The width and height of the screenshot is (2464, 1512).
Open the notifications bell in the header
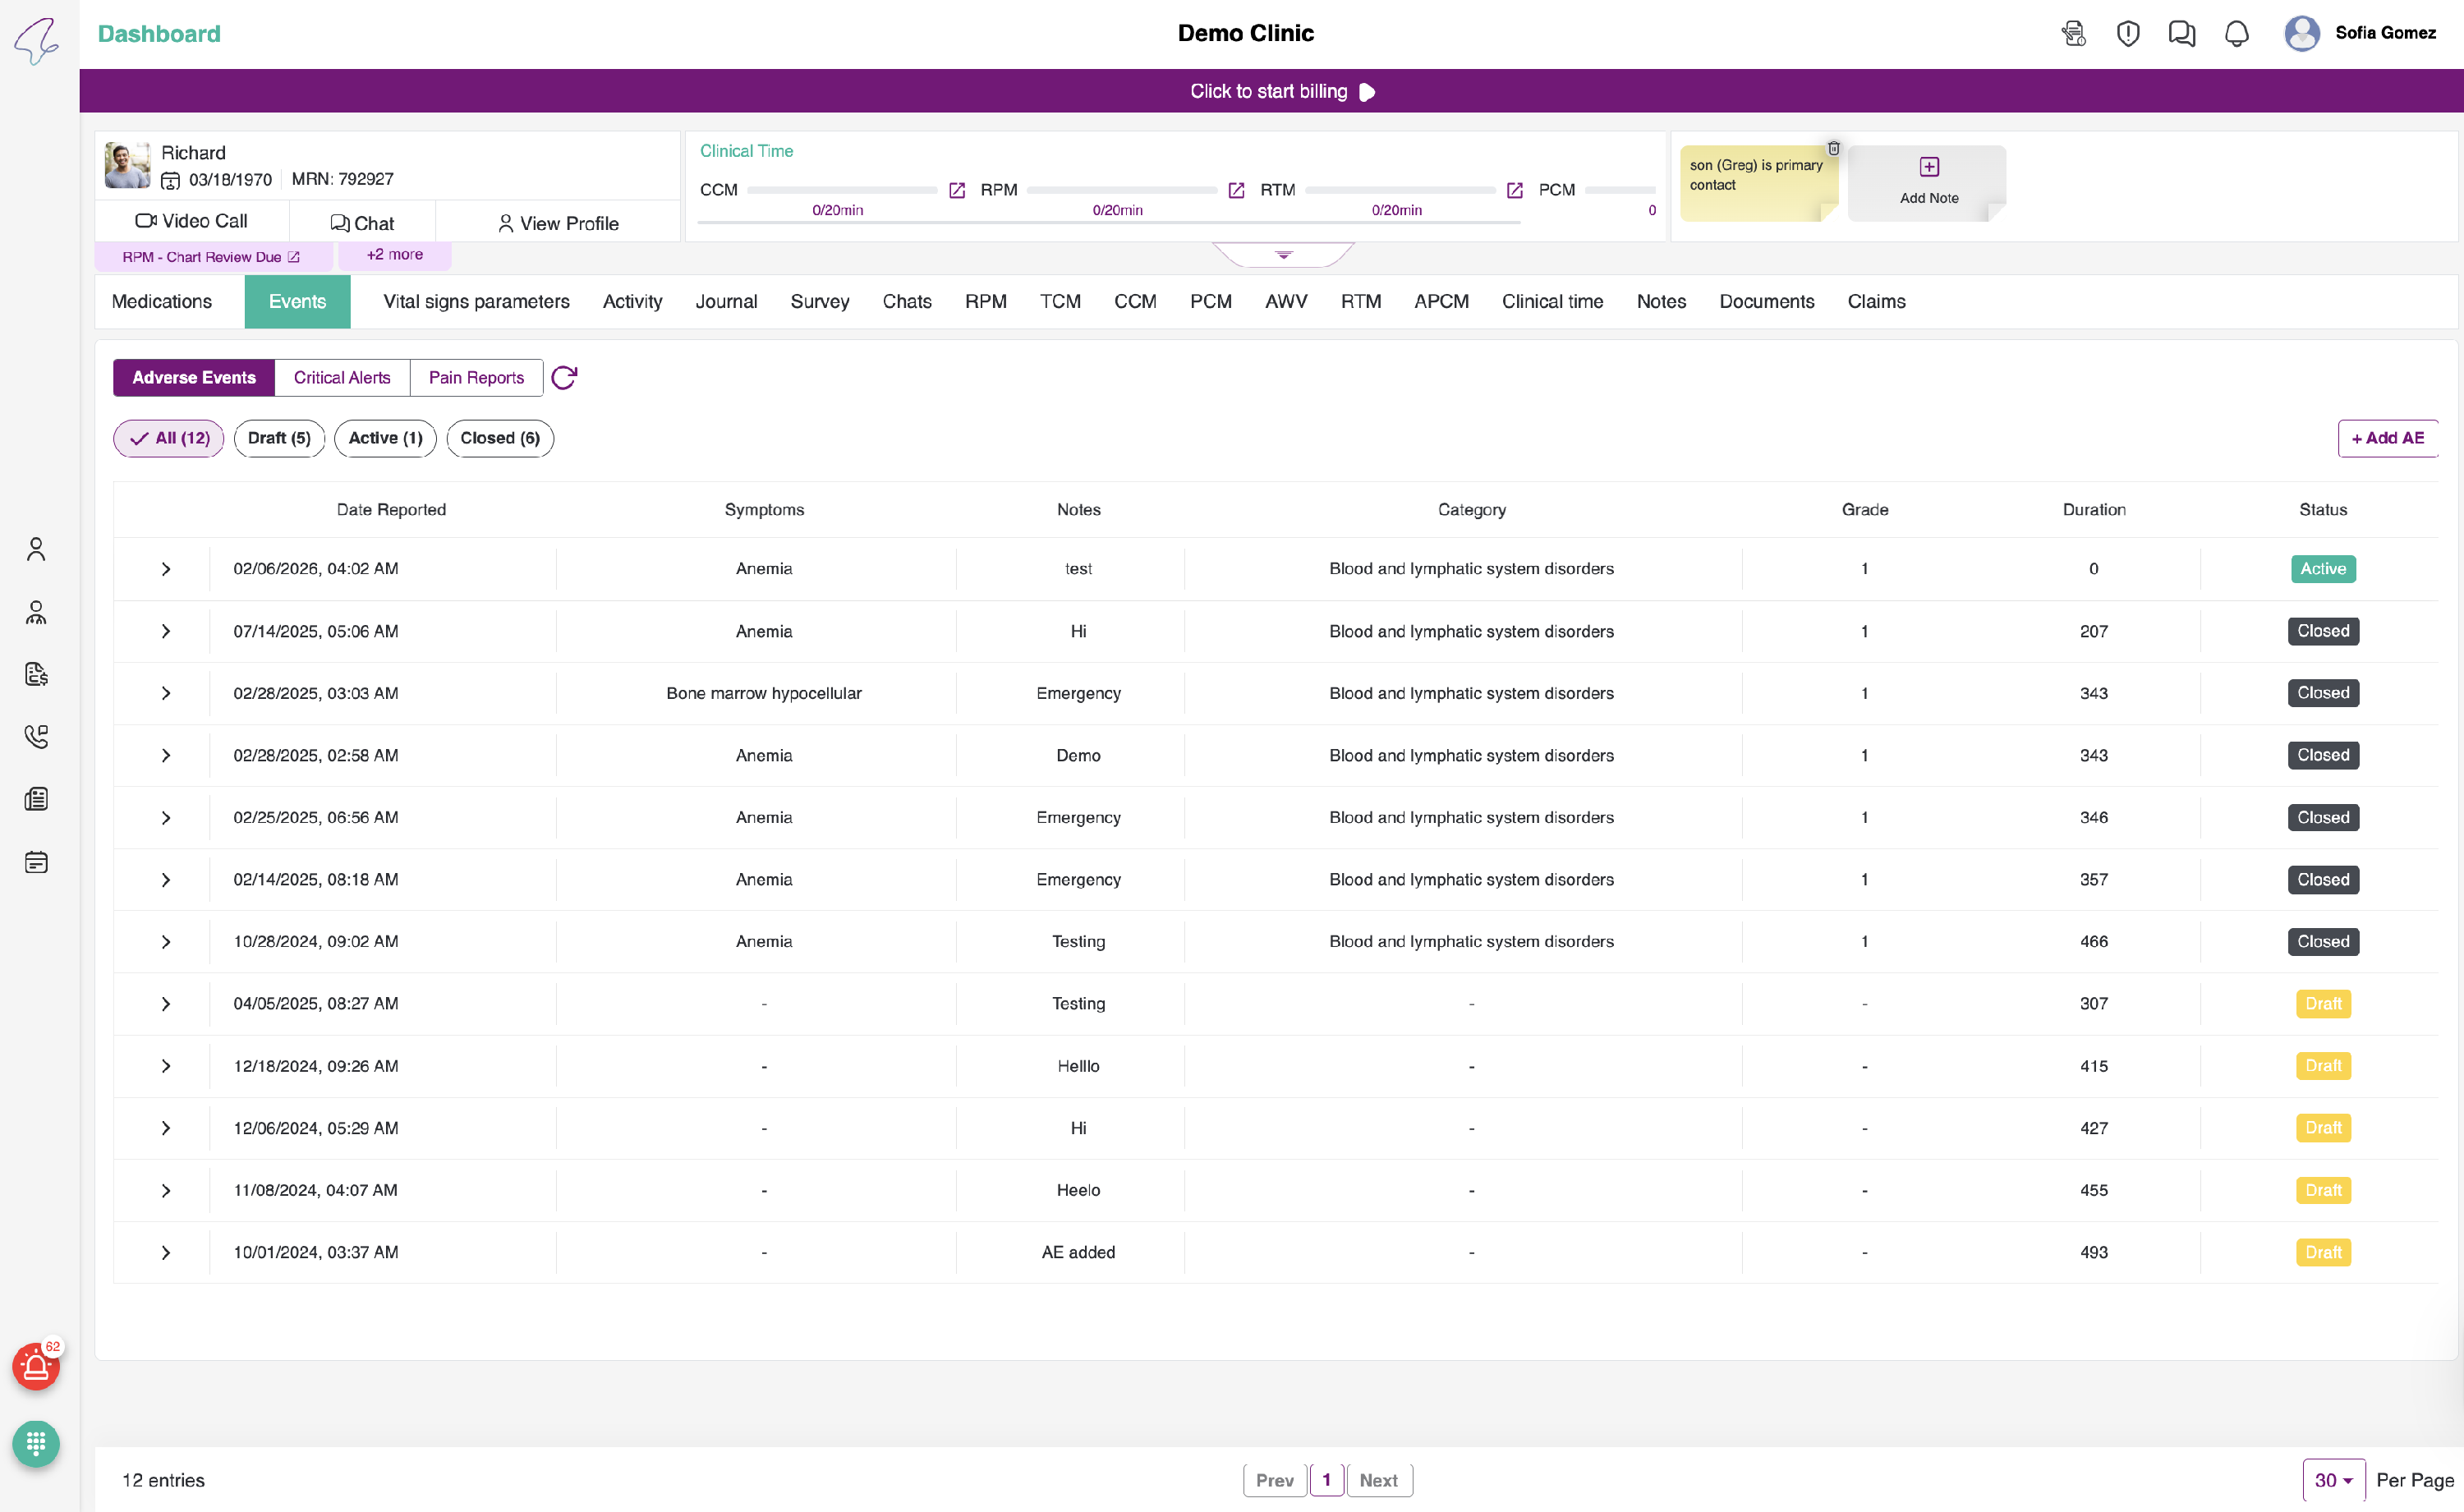(x=2236, y=34)
